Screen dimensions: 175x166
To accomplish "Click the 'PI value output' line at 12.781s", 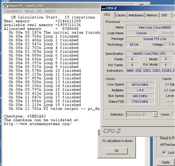I will 54,109.
